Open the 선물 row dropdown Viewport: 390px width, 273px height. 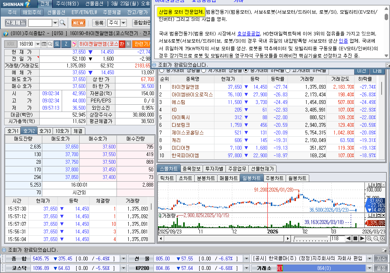pyautogui.click(x=246, y=259)
